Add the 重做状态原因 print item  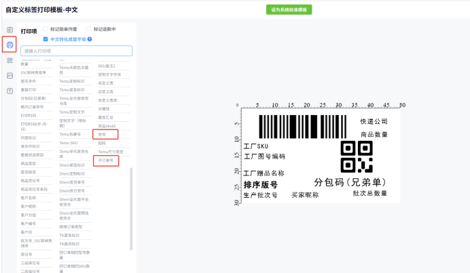(x=32, y=155)
